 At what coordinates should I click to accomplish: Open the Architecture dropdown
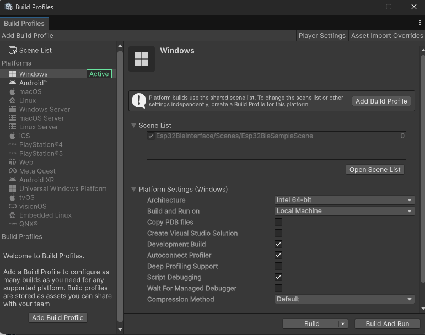[x=345, y=200]
